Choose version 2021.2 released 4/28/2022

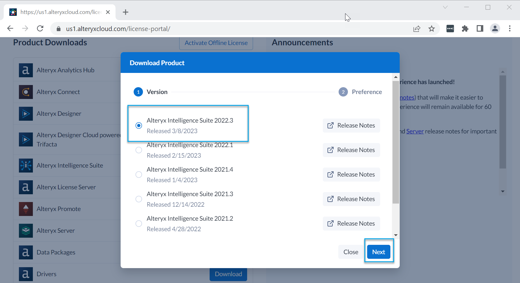coord(139,223)
